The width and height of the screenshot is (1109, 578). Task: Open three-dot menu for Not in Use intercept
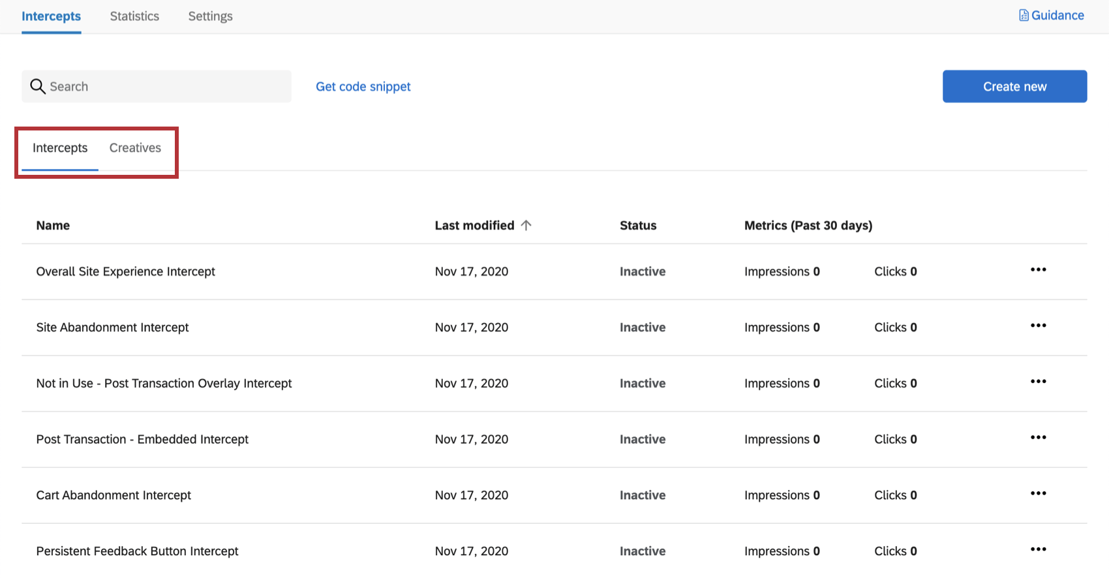1038,382
